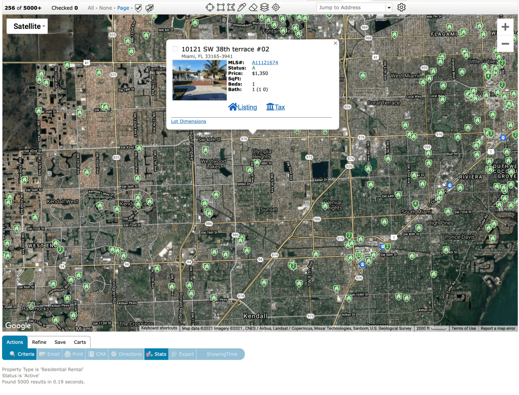This screenshot has height=395, width=519.
Task: Click the property photo thumbnail
Action: tap(199, 80)
